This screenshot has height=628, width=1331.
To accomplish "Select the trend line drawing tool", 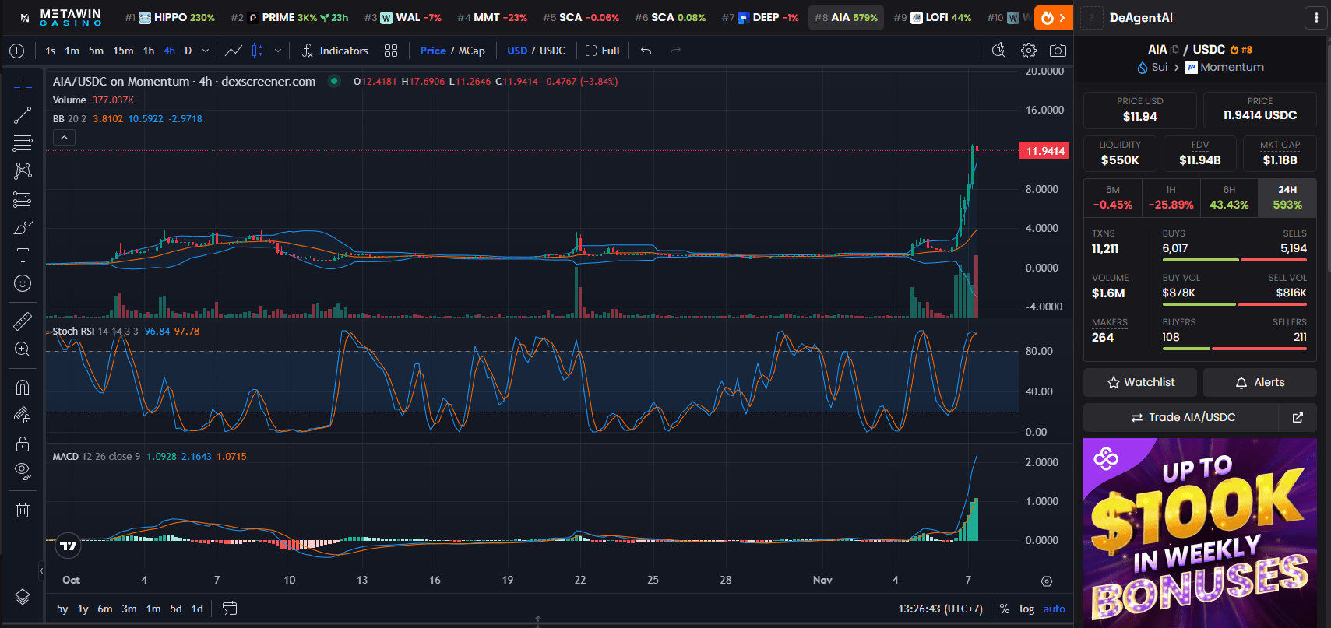I will pos(23,115).
